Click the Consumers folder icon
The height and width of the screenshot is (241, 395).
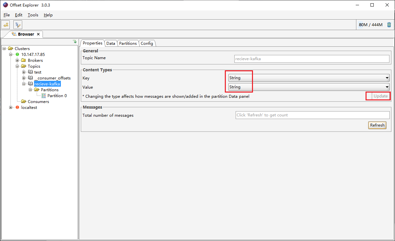[24, 102]
